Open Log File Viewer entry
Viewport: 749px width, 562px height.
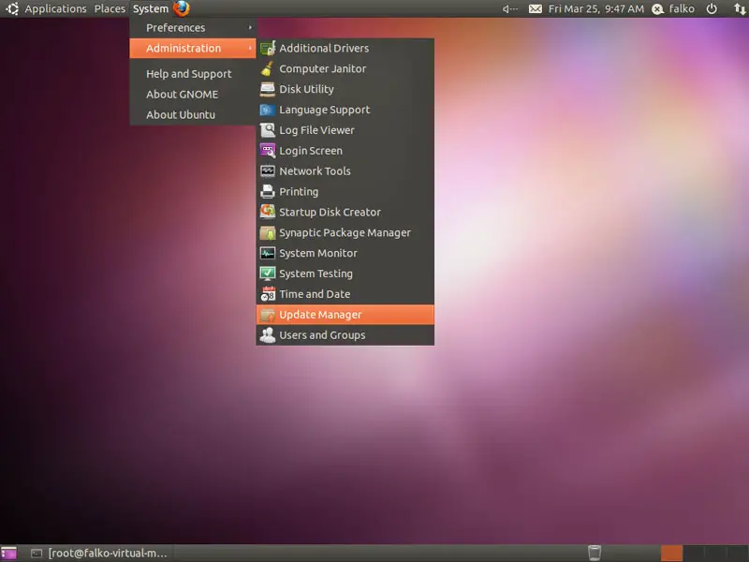[345, 130]
